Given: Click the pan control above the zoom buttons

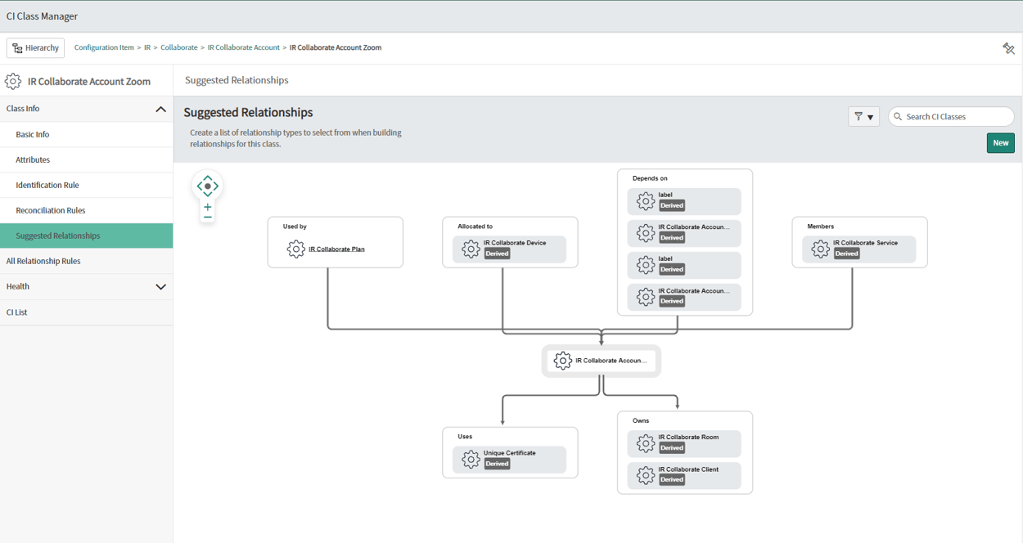Looking at the screenshot, I should pos(207,185).
